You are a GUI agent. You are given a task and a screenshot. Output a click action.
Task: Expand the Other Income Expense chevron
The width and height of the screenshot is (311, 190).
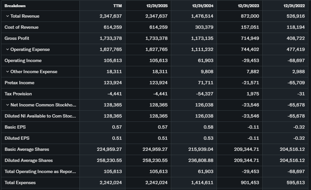(x=8, y=72)
